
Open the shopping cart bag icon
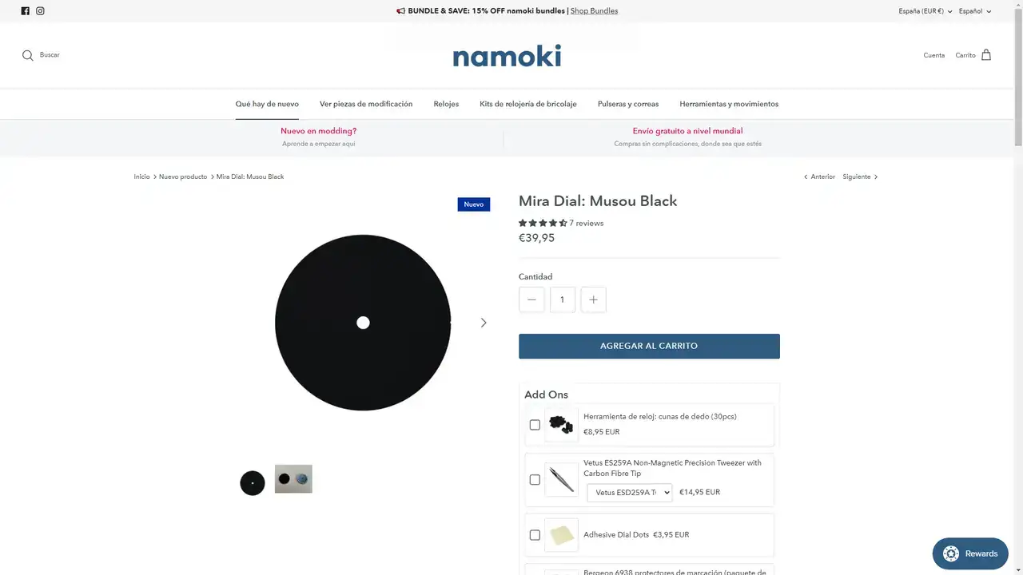pyautogui.click(x=986, y=55)
